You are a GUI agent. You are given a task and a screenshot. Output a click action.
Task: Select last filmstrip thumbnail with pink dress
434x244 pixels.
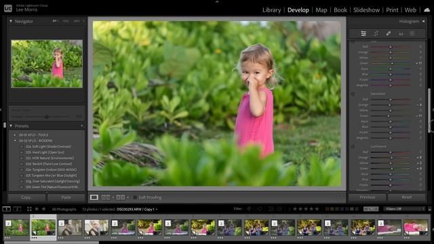416,228
